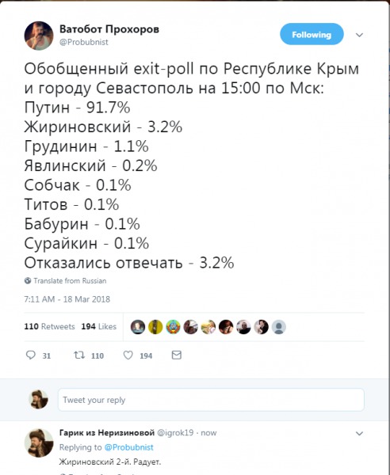Like the tweet with heart icon
This screenshot has width=390, height=475.
point(128,355)
